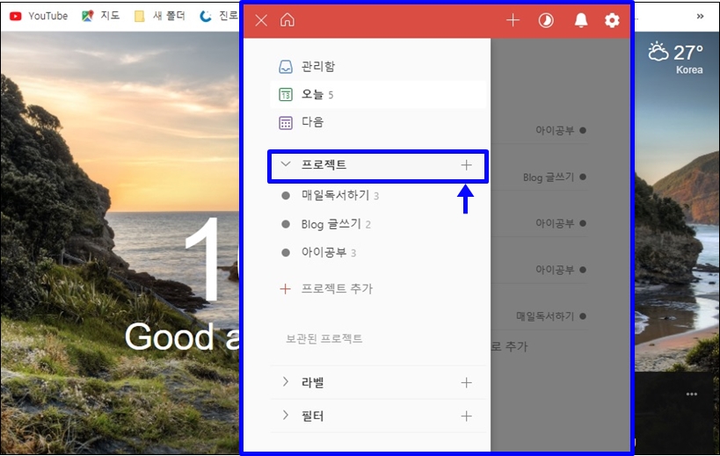This screenshot has height=456, width=720.
Task: Expand the 필터 section chevron
Action: point(286,416)
